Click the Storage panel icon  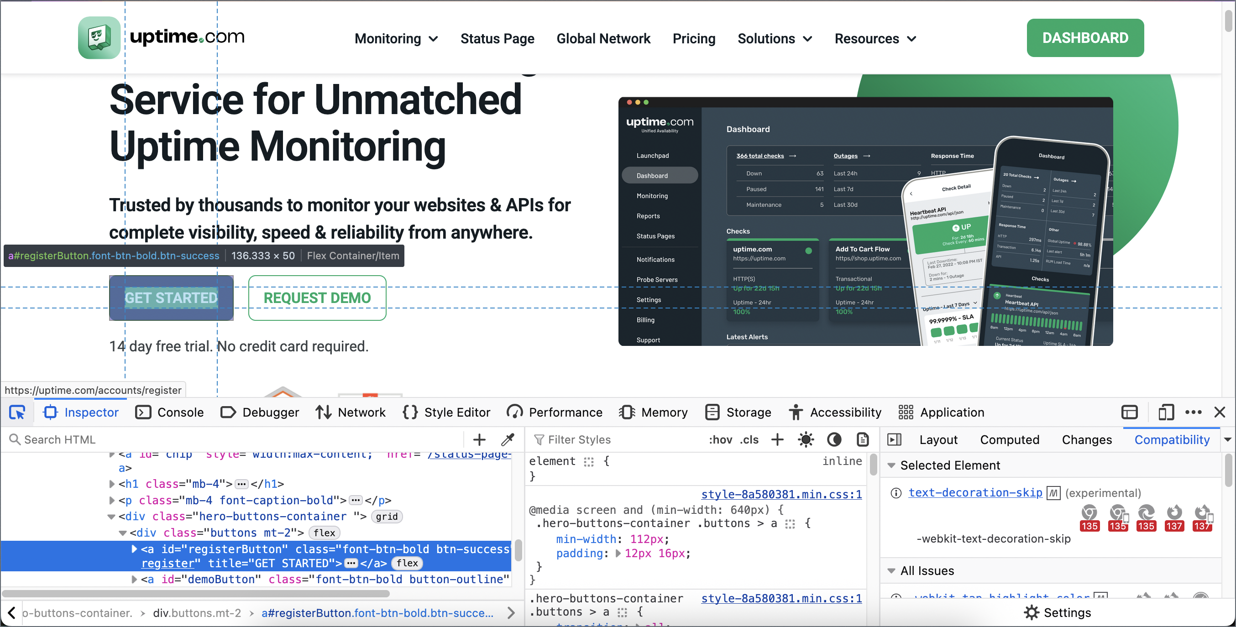click(x=712, y=413)
